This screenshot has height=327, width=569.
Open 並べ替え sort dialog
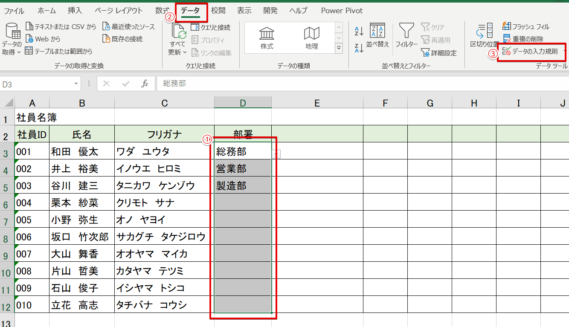point(378,36)
